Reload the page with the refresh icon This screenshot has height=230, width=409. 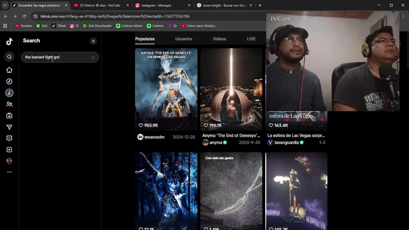point(24,16)
